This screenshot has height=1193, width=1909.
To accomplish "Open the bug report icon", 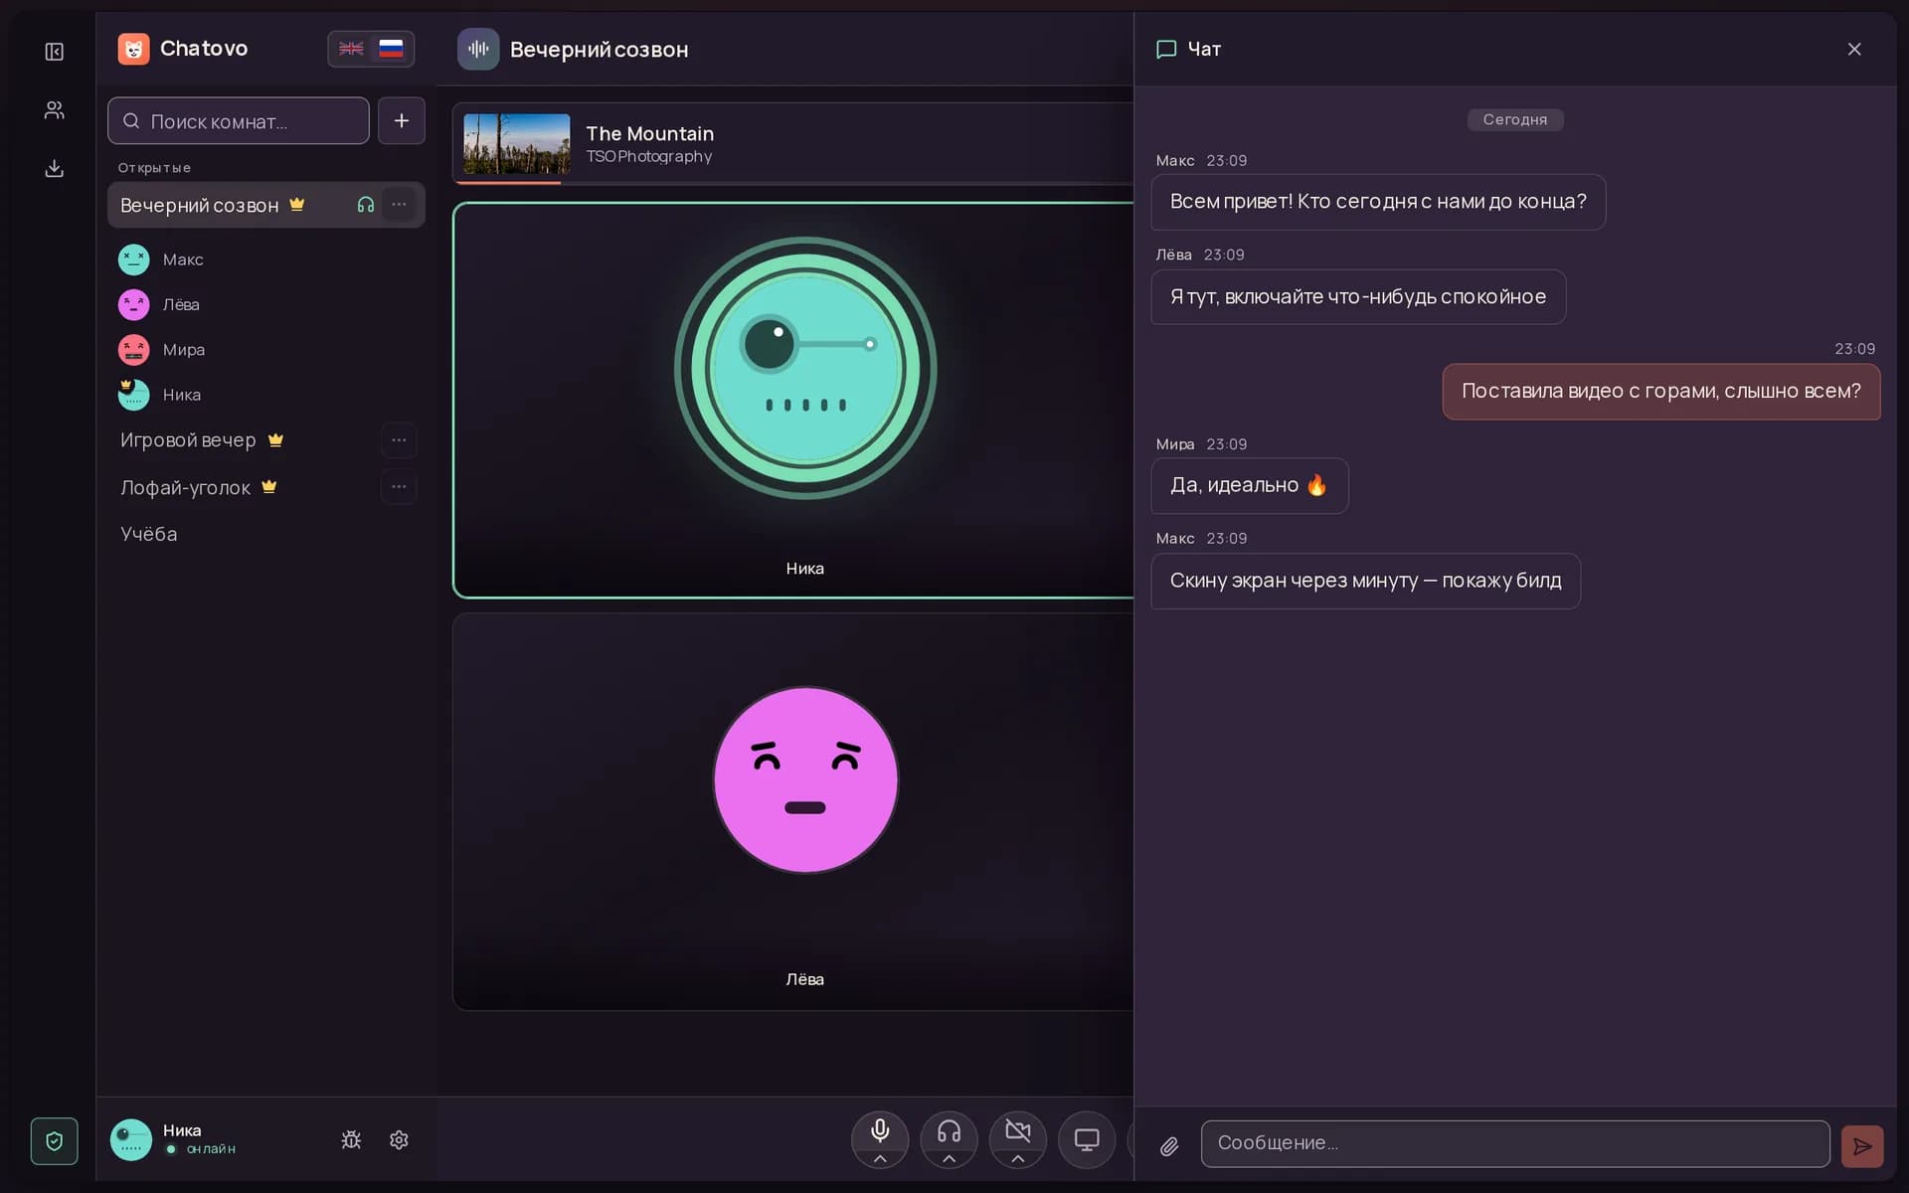I will tap(351, 1140).
